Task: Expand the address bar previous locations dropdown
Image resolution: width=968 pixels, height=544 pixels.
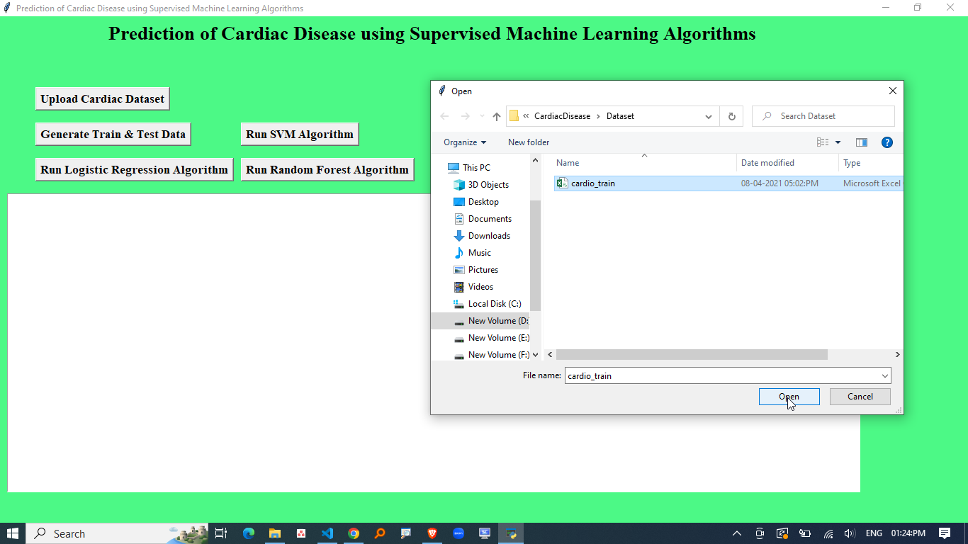Action: click(708, 116)
